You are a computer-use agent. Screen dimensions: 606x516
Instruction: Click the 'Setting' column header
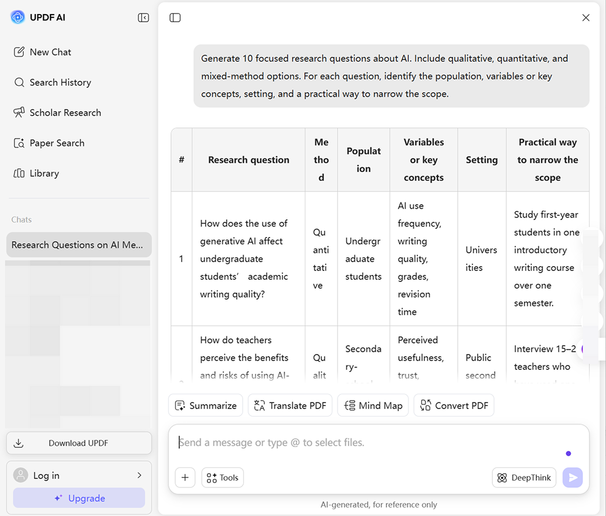pyautogui.click(x=482, y=160)
